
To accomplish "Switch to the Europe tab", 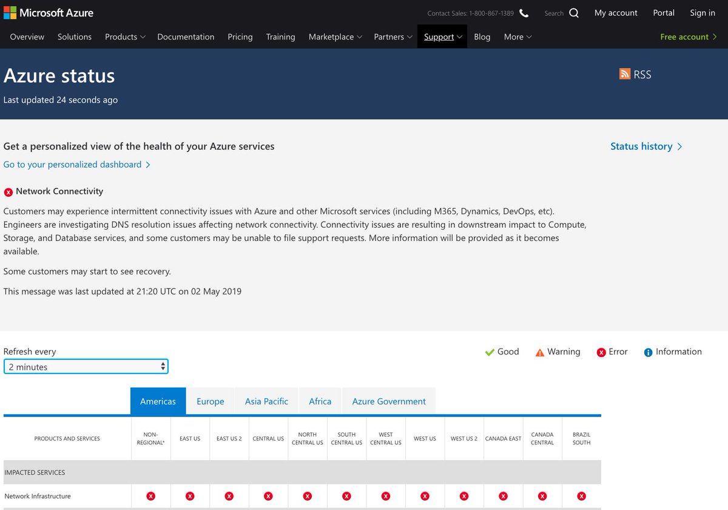I will click(211, 401).
